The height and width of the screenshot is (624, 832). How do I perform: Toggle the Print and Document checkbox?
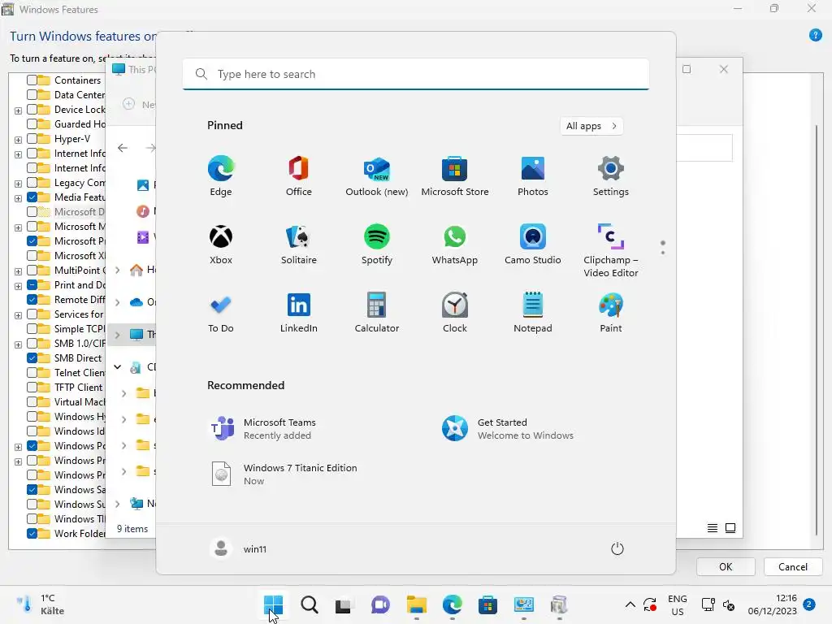click(32, 285)
